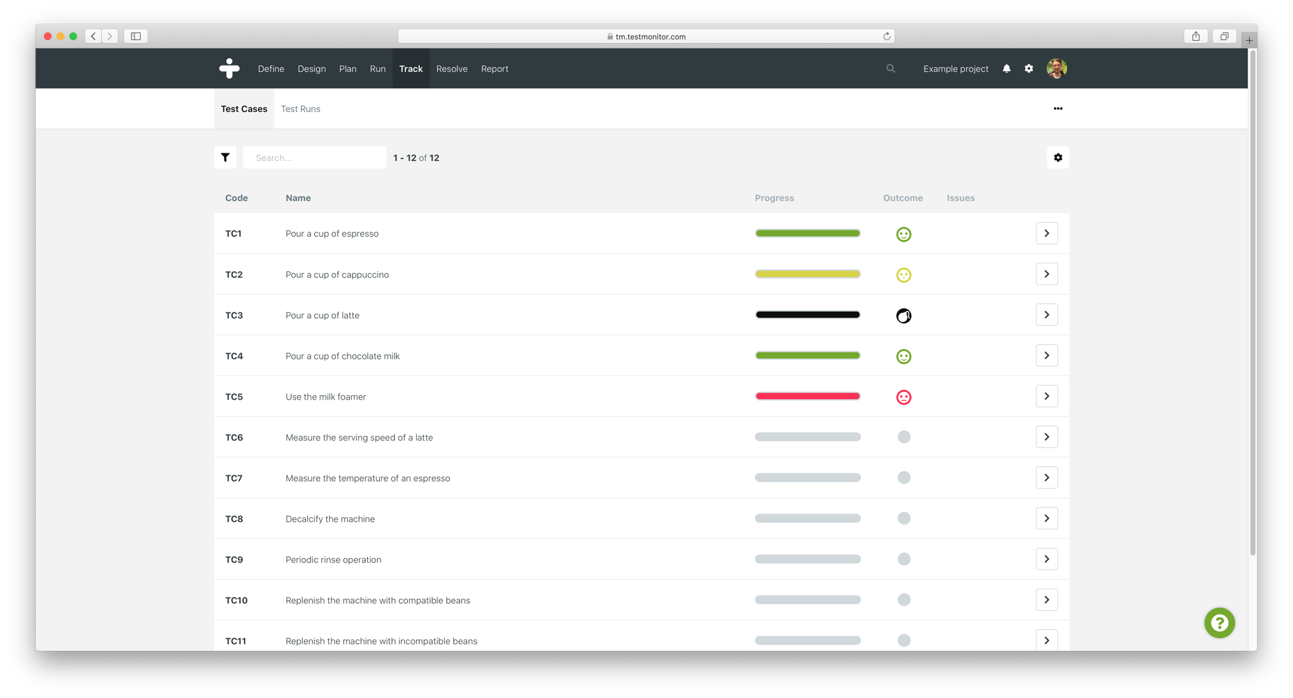
Task: Click the progress bar for TC5
Action: (x=807, y=396)
